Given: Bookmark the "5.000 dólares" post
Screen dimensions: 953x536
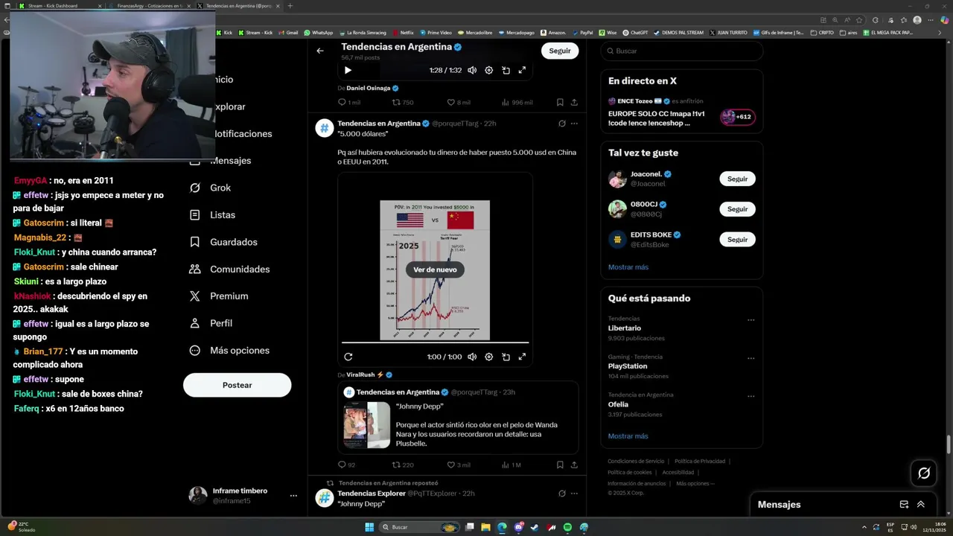Looking at the screenshot, I should [x=560, y=465].
